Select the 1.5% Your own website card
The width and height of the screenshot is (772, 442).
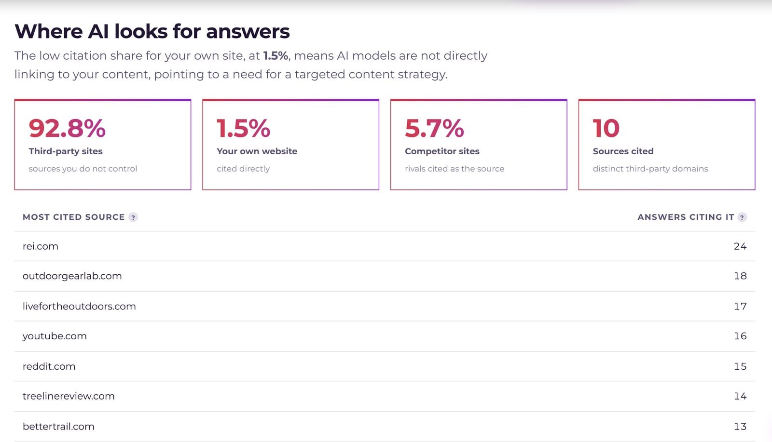coord(290,145)
